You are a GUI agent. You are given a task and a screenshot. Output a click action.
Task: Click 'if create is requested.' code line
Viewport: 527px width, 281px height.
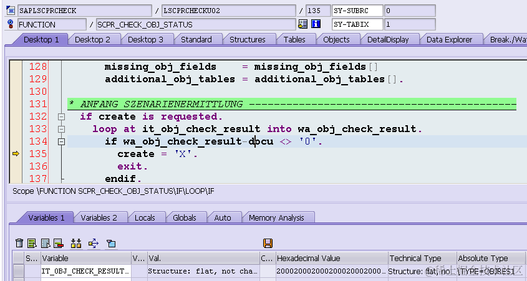click(152, 117)
